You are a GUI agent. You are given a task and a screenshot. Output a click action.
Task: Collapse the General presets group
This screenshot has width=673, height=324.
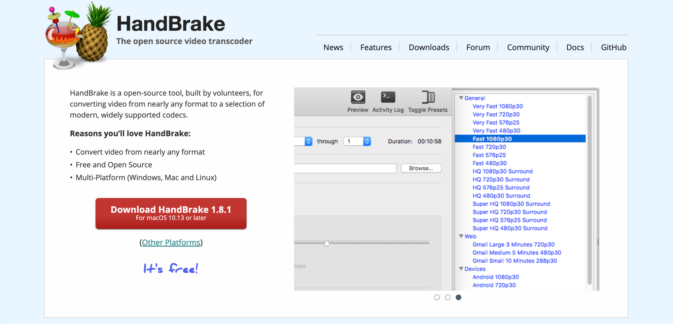461,98
